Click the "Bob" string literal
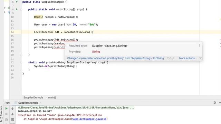The image size is (221, 124). (92, 24)
